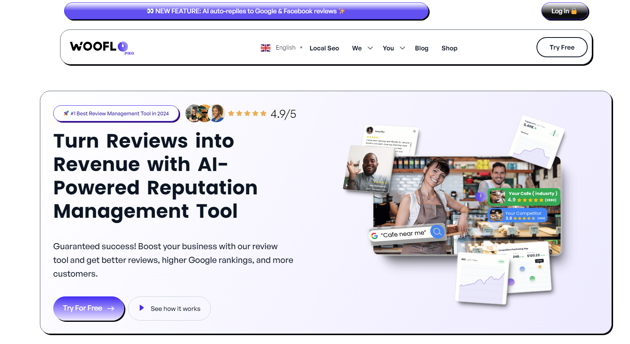Click the five-star rating icons

tap(247, 114)
